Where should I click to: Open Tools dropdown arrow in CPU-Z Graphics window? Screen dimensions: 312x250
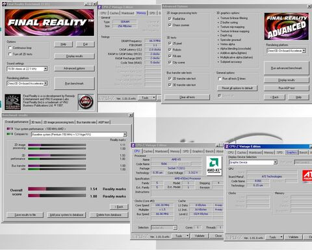pos(281,237)
